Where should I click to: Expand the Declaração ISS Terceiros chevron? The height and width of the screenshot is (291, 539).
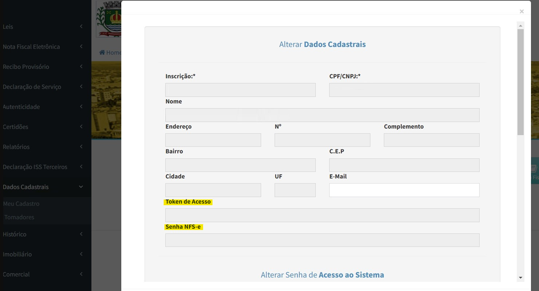click(x=81, y=167)
